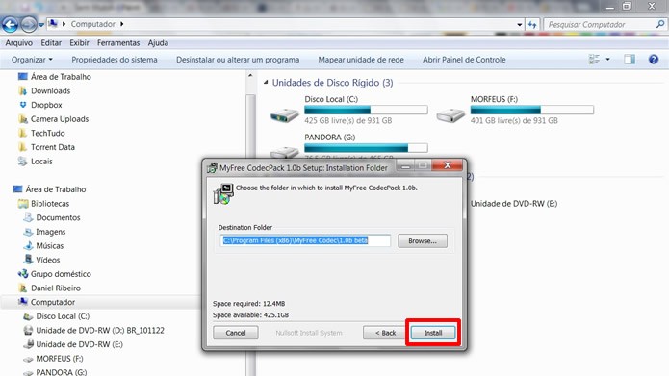Screen dimensions: 669x376
Task: Select Daniel Ribeiro user folder
Action: 56,288
